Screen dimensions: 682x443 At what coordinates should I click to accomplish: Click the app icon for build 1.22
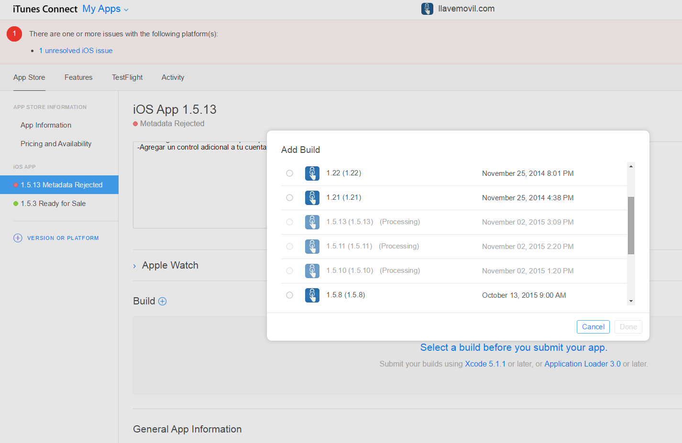312,173
